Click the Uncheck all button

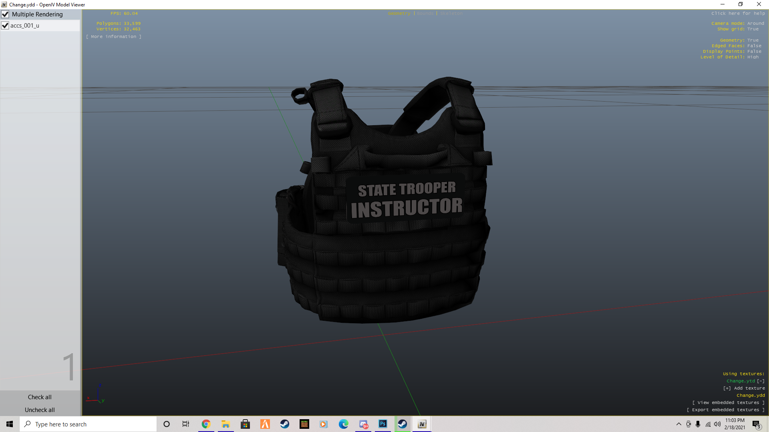[40, 410]
